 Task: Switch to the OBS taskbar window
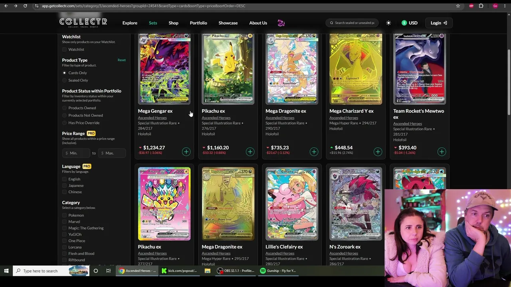pyautogui.click(x=236, y=271)
